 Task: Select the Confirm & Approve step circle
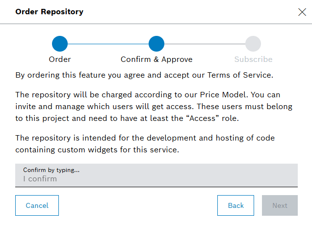(x=156, y=44)
